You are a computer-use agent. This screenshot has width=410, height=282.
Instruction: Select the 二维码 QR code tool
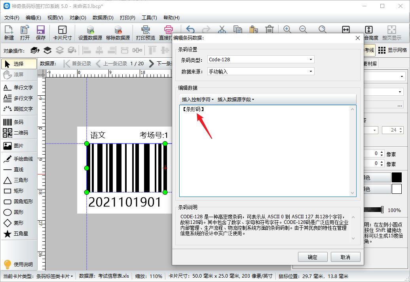pos(18,133)
